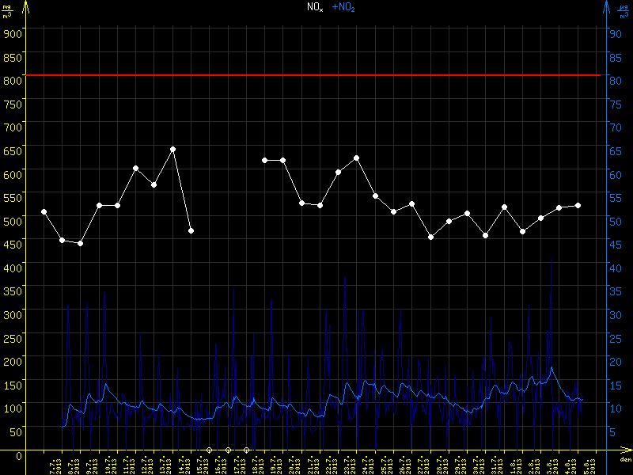Click the third yellow circle marker on x-axis
Viewport: 633px width, 475px height.
click(246, 450)
